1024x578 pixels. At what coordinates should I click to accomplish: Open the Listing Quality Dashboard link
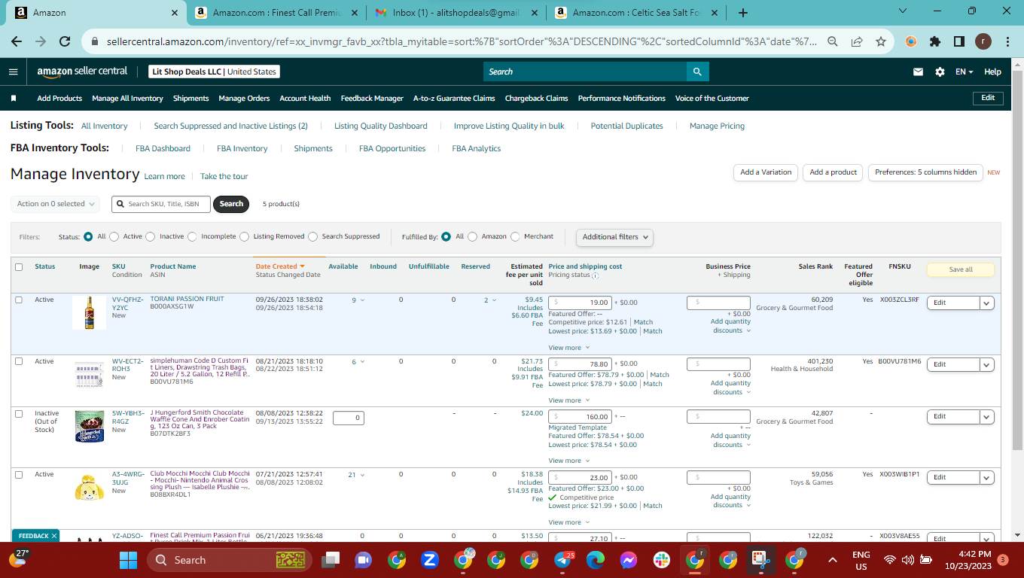(381, 126)
